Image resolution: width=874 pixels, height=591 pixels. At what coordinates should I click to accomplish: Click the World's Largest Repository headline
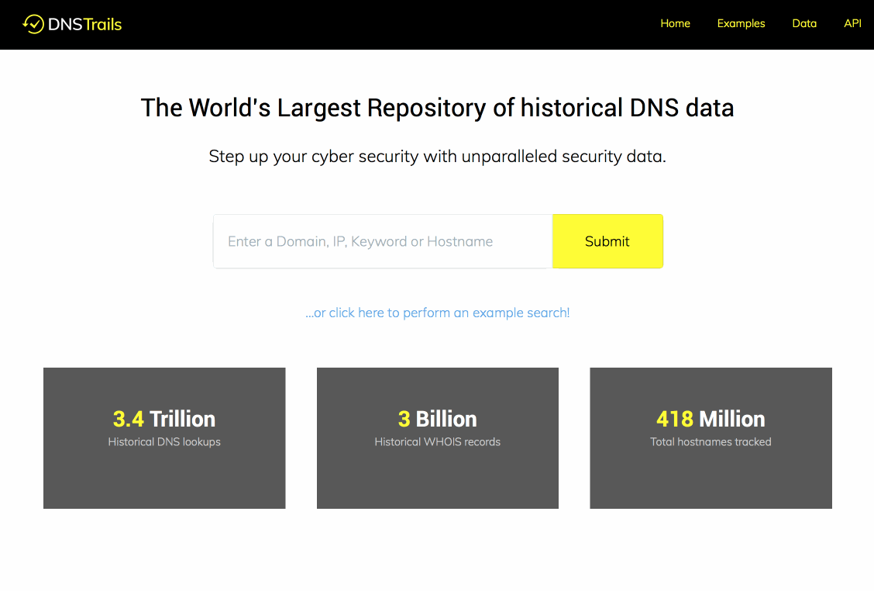(x=437, y=108)
